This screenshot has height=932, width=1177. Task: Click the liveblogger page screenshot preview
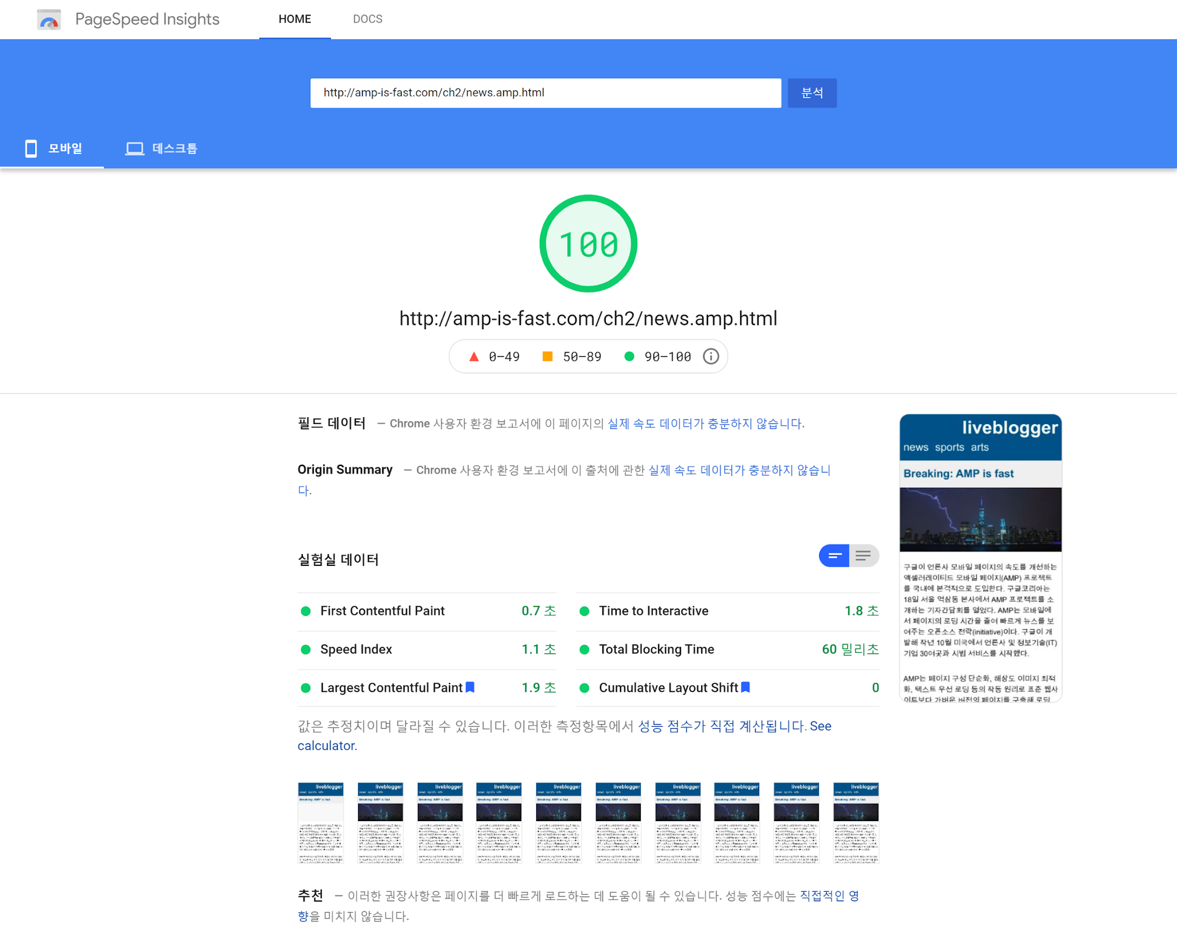click(980, 558)
